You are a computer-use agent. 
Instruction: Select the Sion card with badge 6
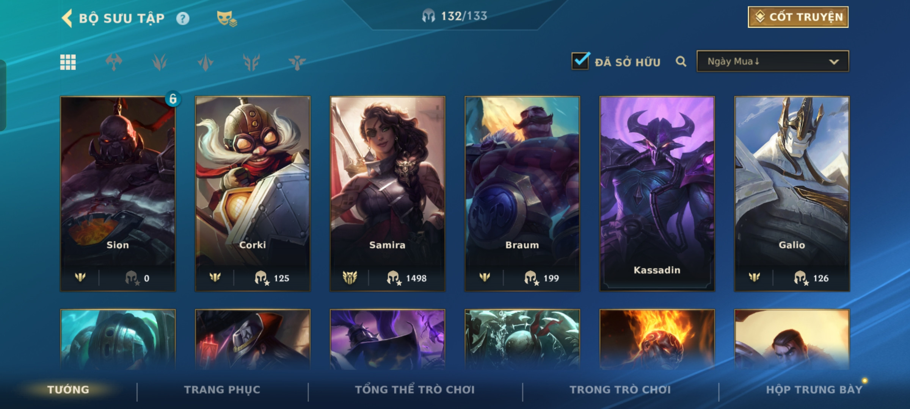pos(118,194)
